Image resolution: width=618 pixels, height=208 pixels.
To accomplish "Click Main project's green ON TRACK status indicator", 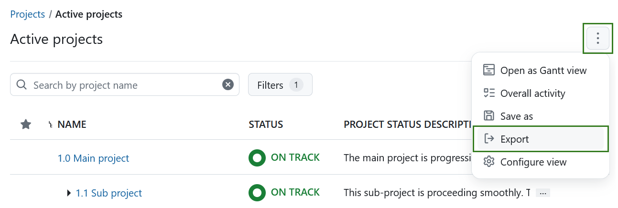I will click(x=257, y=158).
